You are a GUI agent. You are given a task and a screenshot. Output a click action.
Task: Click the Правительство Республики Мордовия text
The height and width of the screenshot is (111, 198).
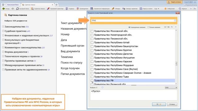tap(114, 65)
